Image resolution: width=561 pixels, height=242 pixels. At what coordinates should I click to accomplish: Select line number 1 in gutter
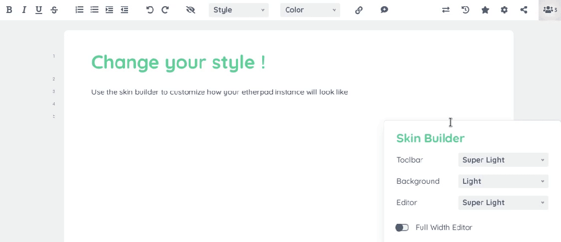54,56
